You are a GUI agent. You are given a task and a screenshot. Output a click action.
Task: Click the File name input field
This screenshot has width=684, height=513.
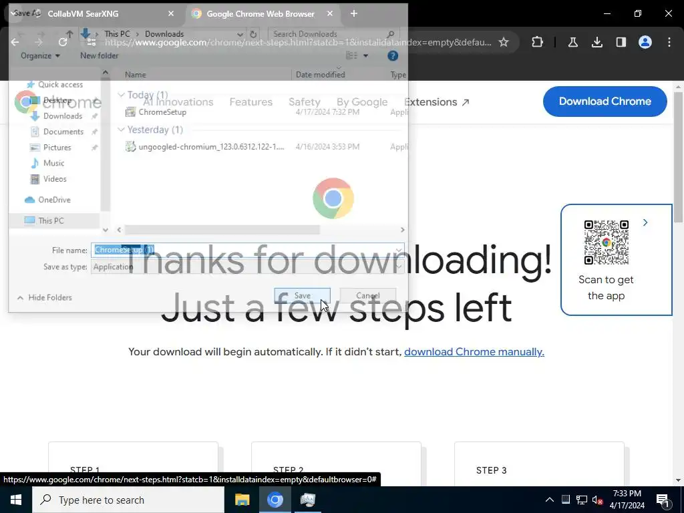point(247,250)
